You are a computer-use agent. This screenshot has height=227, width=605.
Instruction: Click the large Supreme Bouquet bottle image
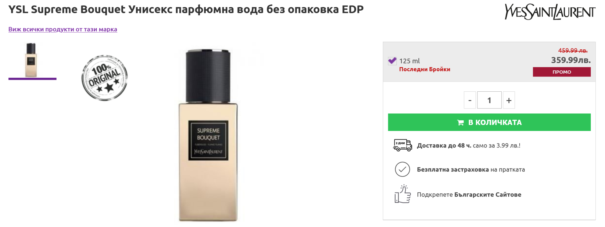(208, 135)
